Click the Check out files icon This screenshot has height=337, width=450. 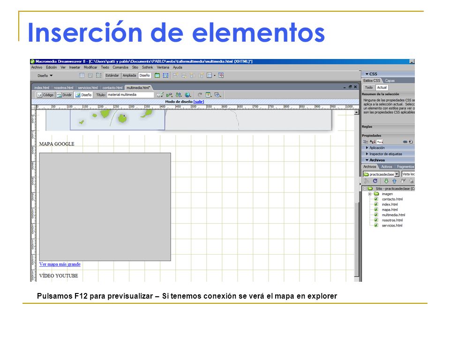click(403, 181)
